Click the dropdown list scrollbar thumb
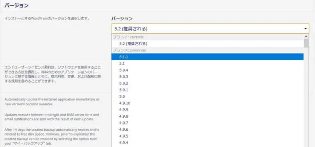This screenshot has height=147, width=315. click(306, 43)
